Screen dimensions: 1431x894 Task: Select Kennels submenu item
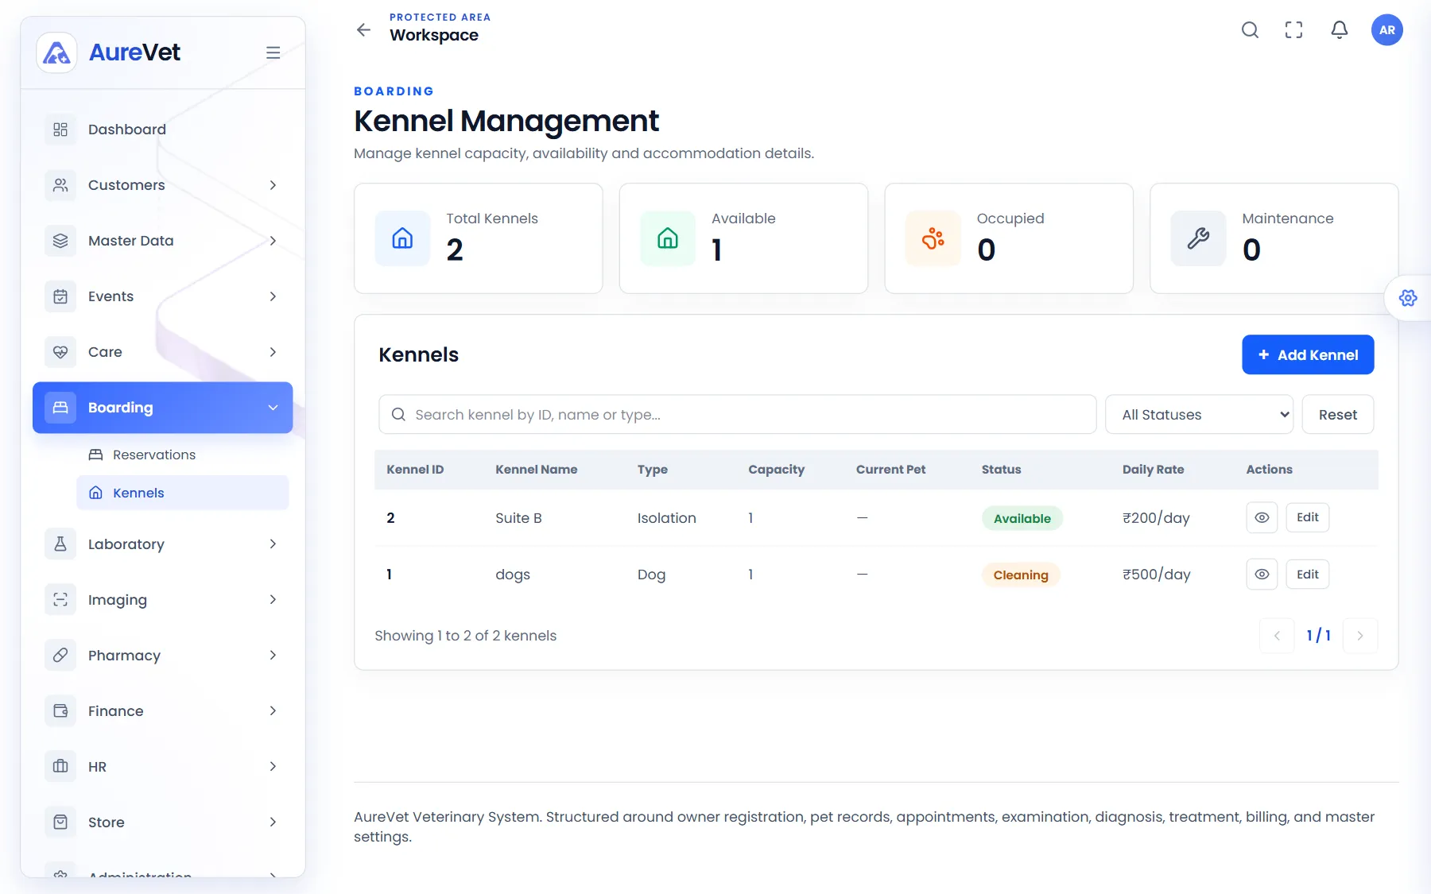183,493
